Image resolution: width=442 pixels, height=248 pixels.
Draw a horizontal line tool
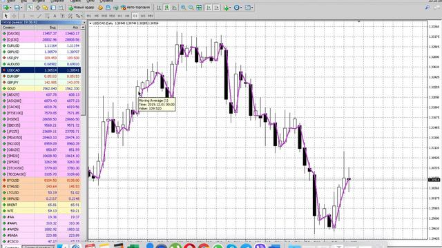(32, 16)
